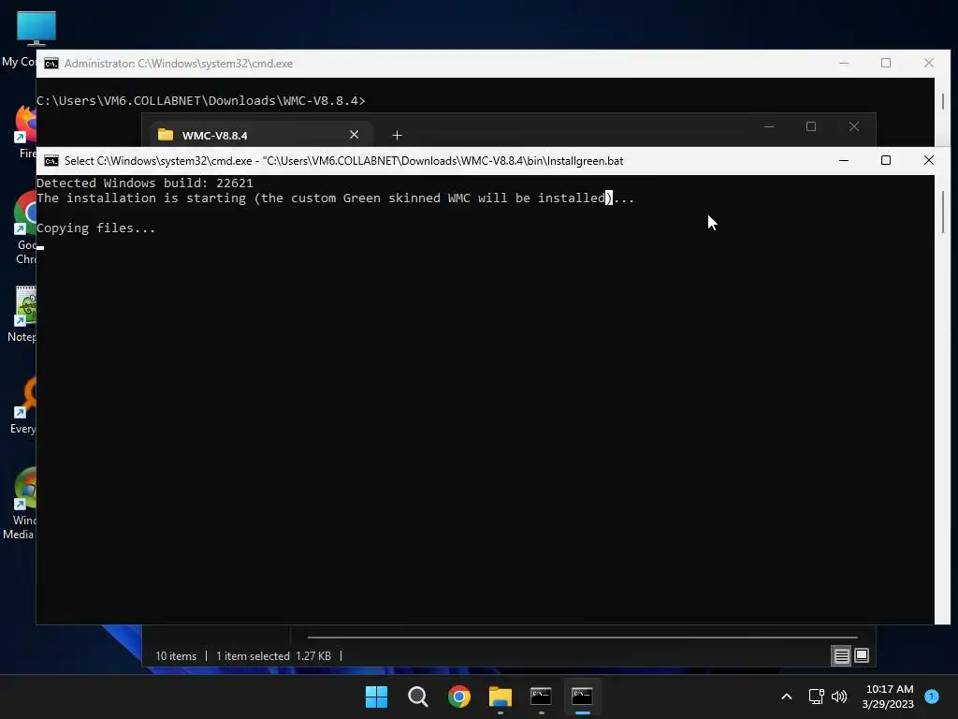Close the Installgreen.bat cmd window

coord(929,160)
